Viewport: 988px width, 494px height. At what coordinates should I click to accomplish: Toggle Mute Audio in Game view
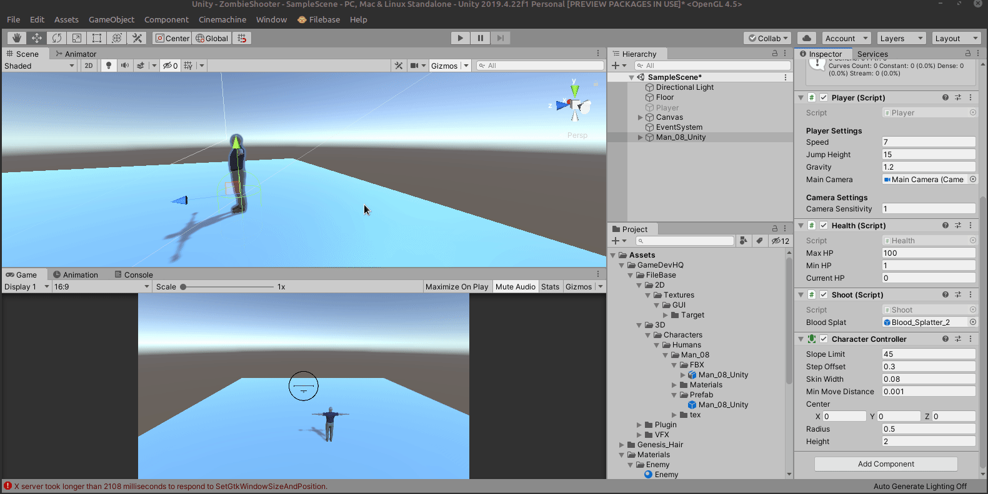click(x=516, y=287)
